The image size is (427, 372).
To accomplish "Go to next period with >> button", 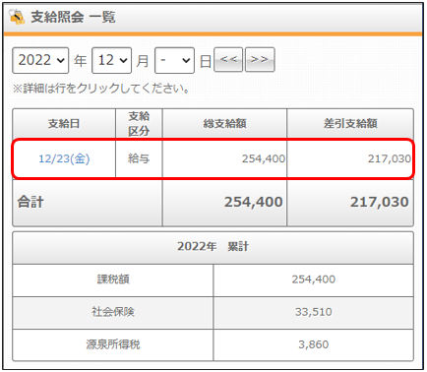I will coord(260,59).
